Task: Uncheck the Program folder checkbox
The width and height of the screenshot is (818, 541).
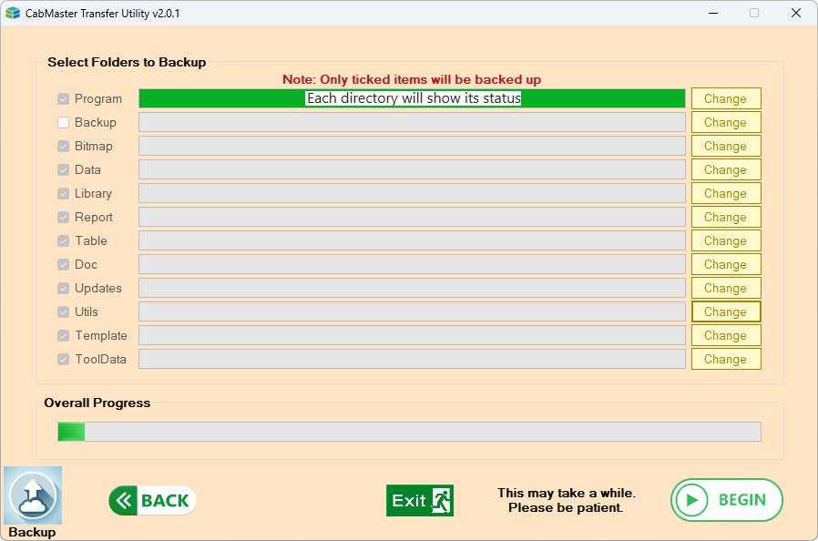Action: point(62,98)
